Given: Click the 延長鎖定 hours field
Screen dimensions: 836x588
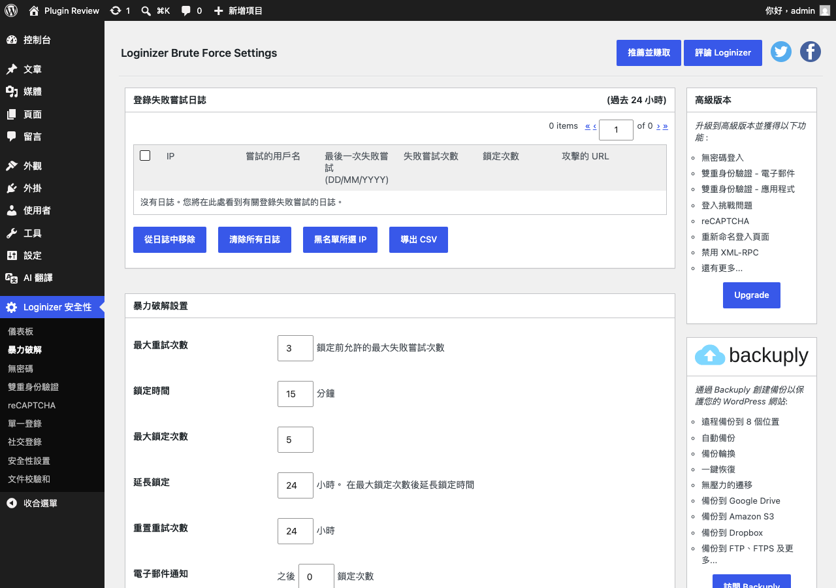Looking at the screenshot, I should [x=295, y=485].
